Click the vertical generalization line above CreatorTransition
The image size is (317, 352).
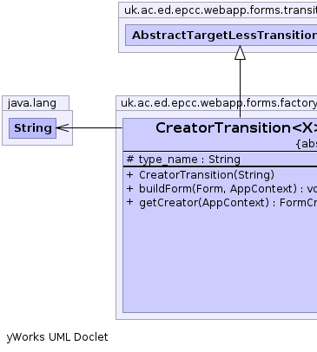240,88
